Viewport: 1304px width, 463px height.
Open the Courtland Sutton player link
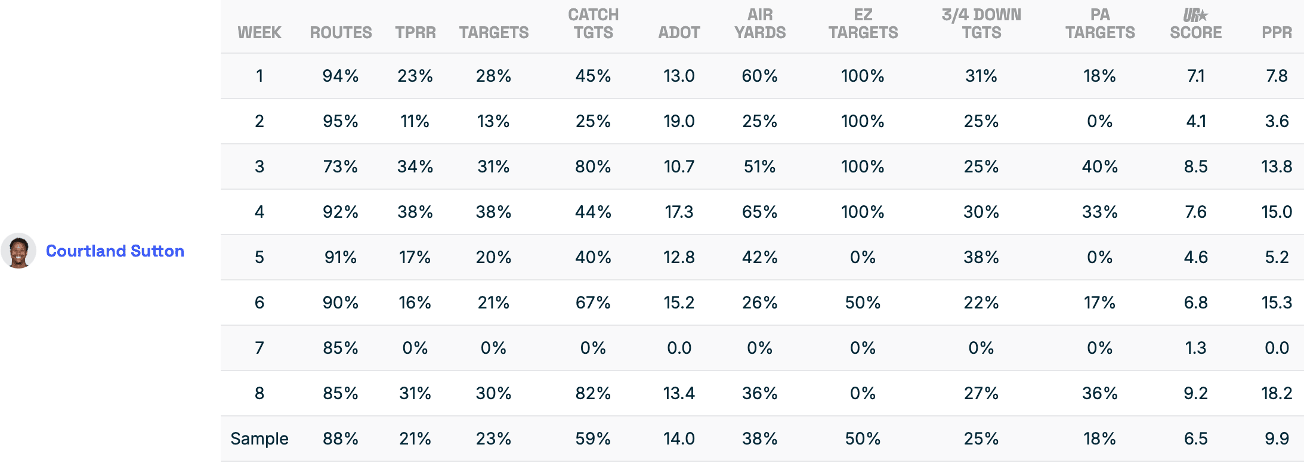coord(115,251)
